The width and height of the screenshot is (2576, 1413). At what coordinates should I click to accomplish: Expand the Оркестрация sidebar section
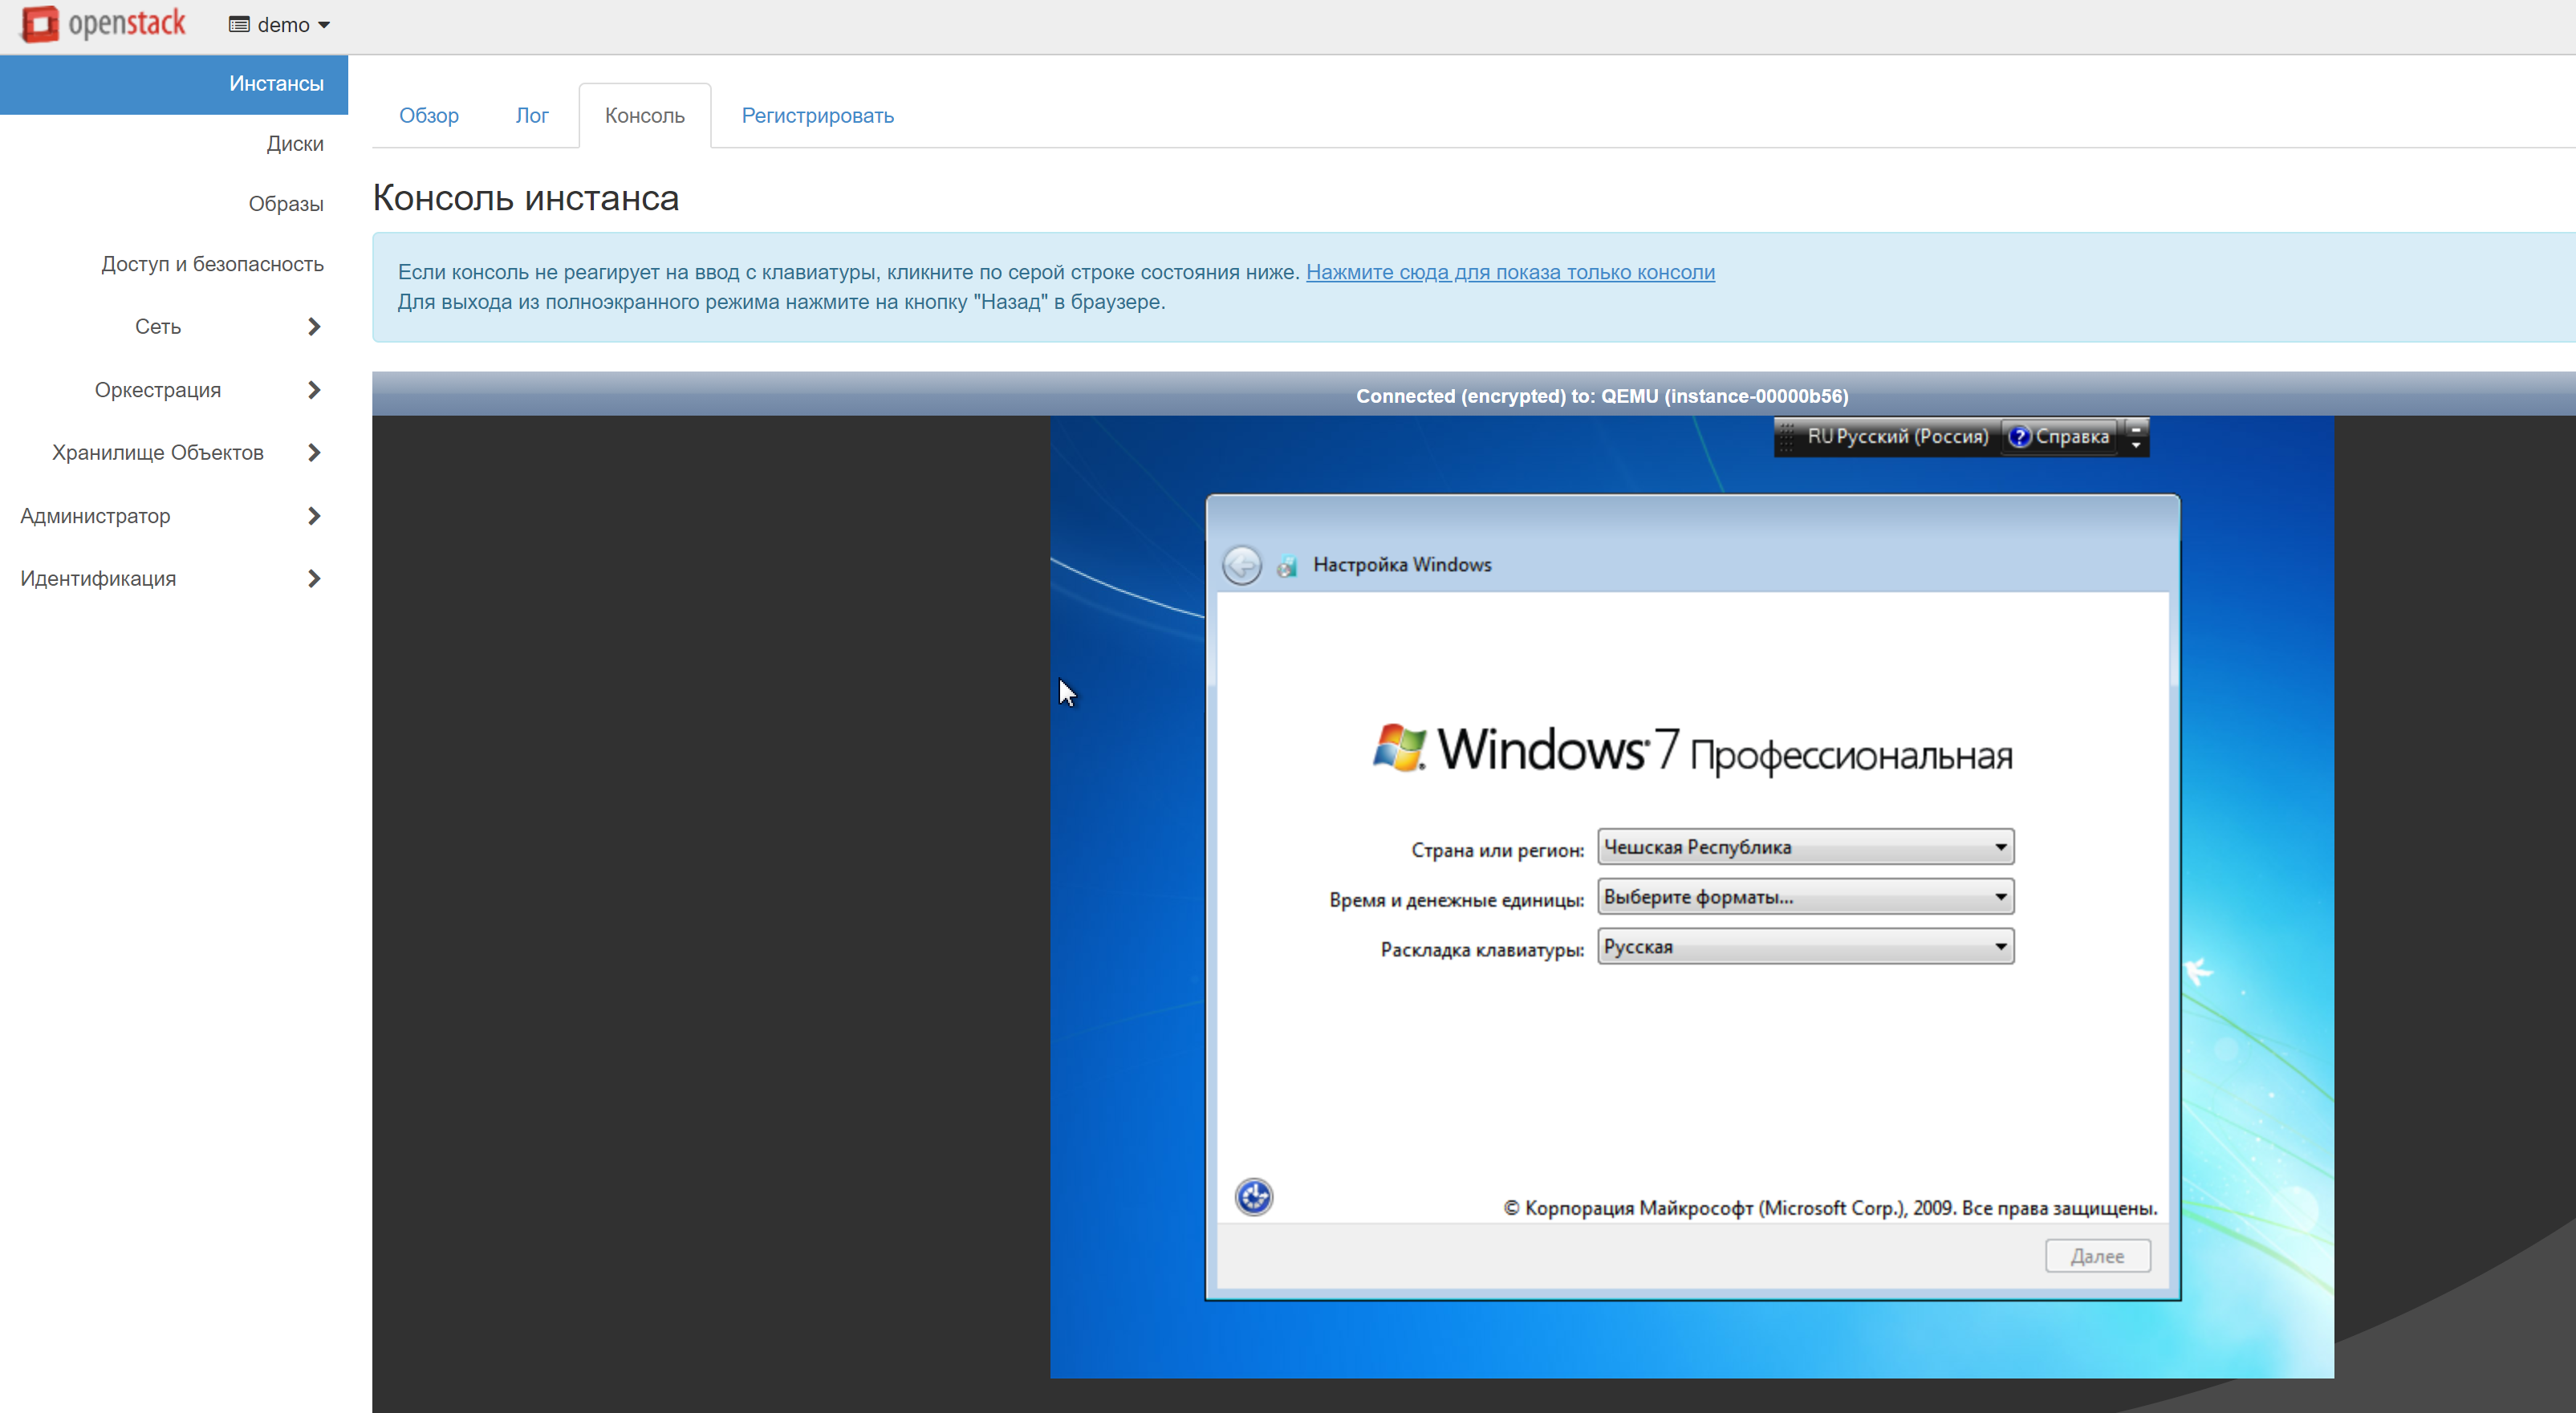tap(174, 390)
